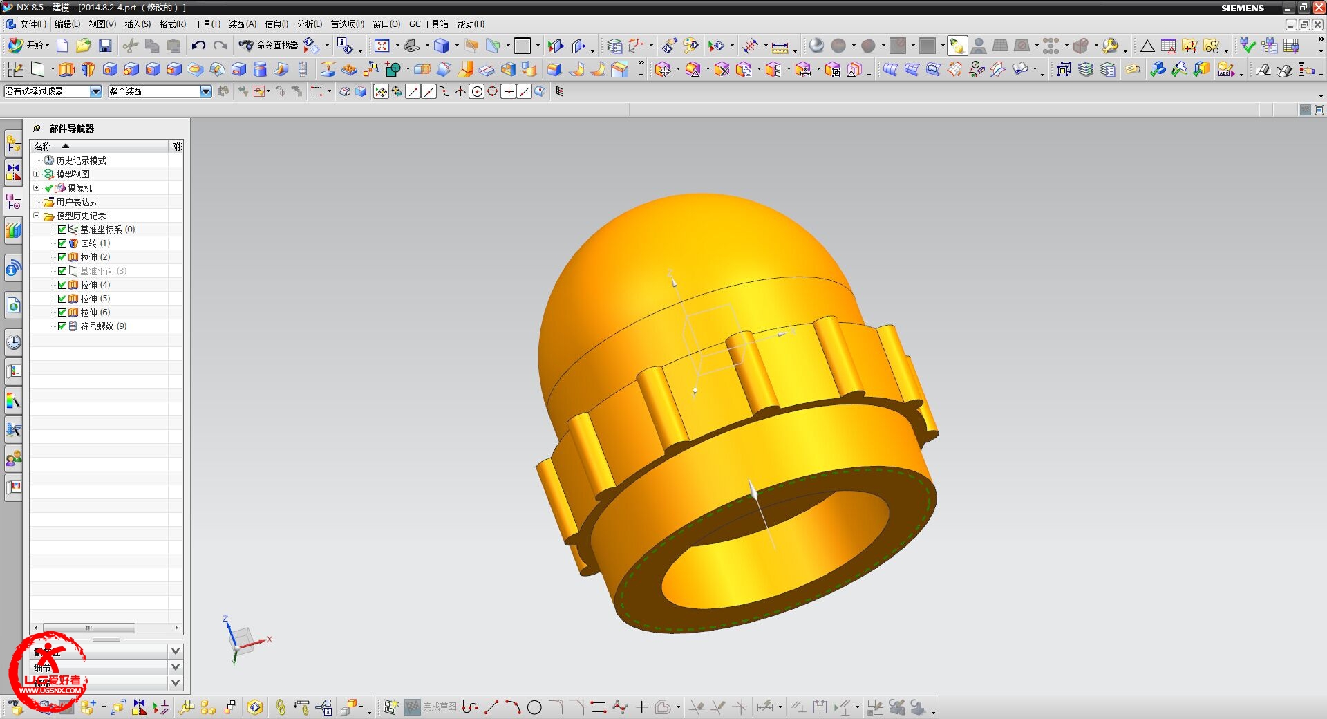Click the New file icon
The width and height of the screenshot is (1327, 719).
click(62, 46)
